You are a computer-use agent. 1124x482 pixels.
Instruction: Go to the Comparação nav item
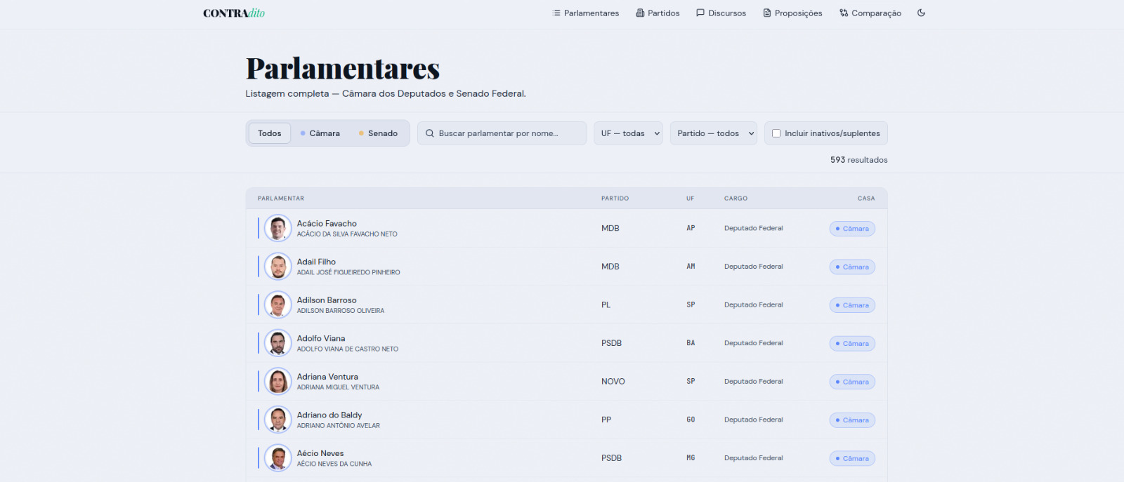pos(870,13)
